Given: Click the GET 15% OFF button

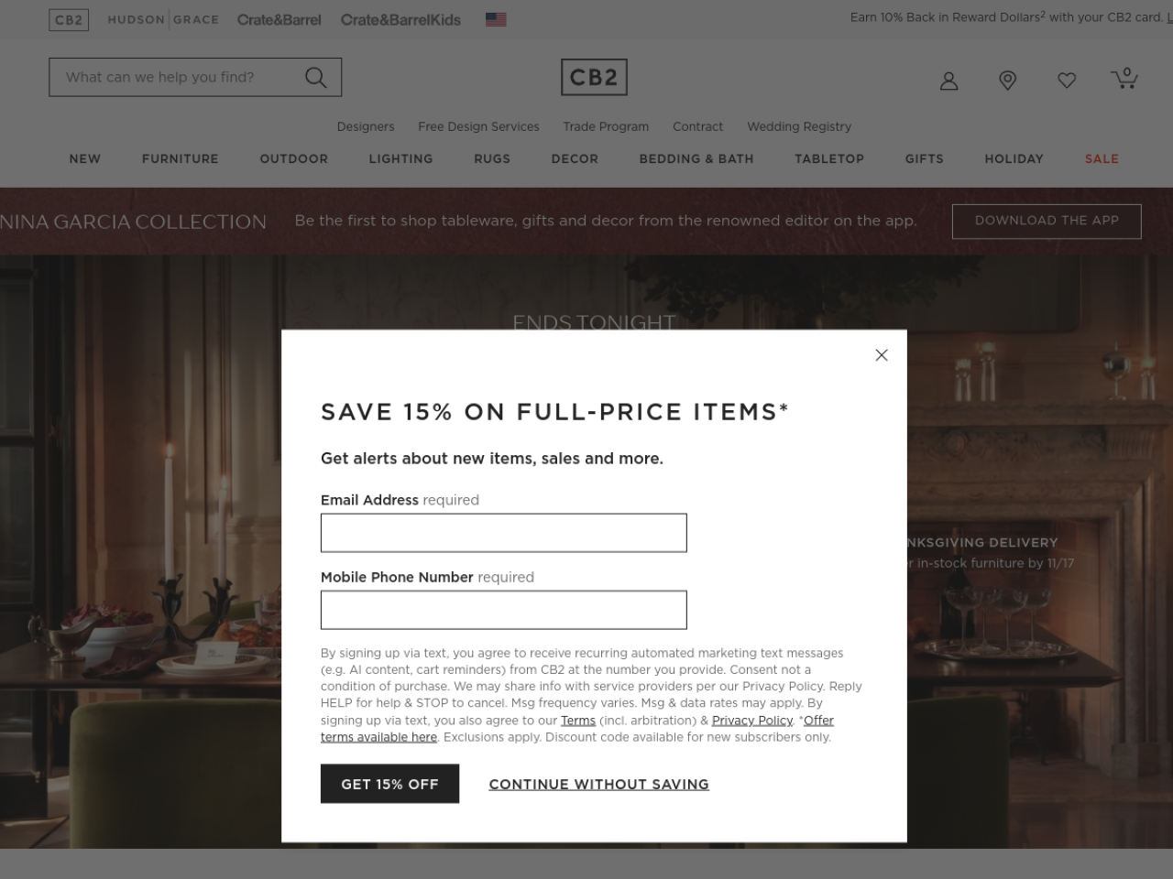Looking at the screenshot, I should pos(389,784).
